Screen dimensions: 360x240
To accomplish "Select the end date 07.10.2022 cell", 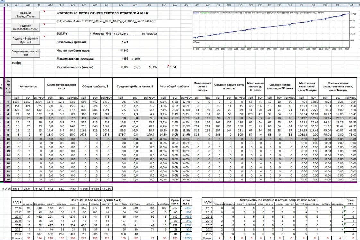I will 150,34.
